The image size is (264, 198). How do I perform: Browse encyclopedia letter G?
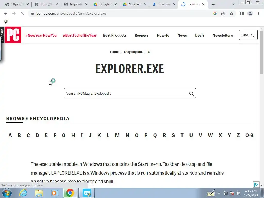pyautogui.click(x=64, y=135)
